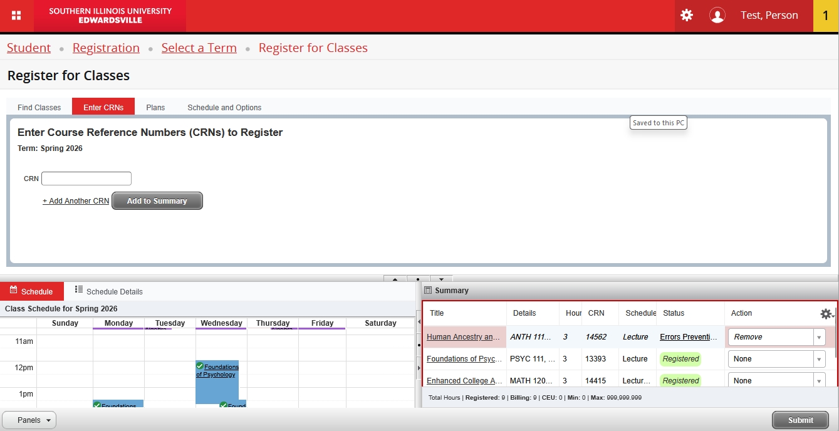Open the Schedule and Options tab
The width and height of the screenshot is (839, 431).
coord(224,107)
